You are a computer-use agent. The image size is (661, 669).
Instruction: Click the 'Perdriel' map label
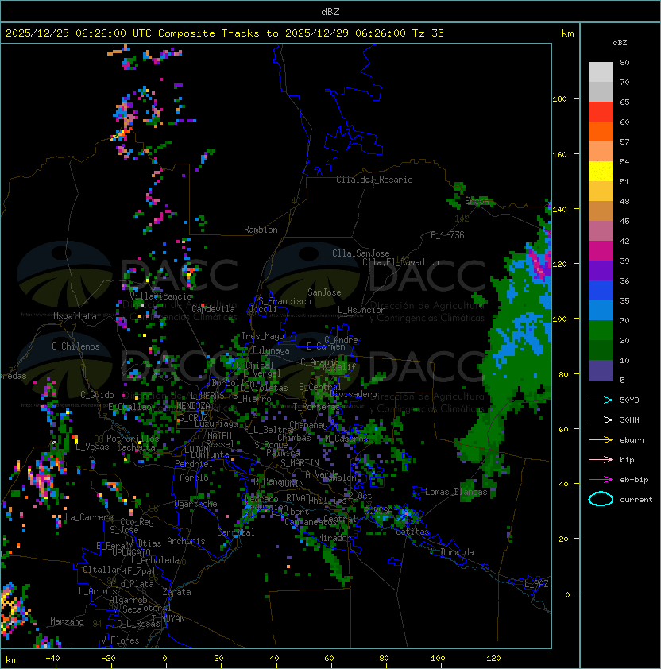coord(194,464)
